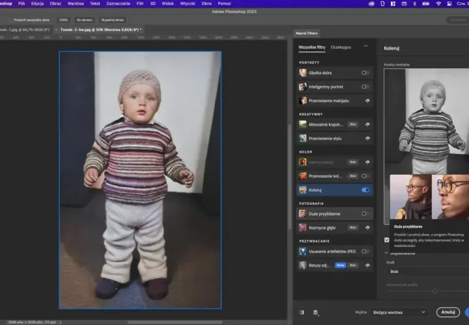Screen dimensions: 469x325
Task: Click the Neural Filters panel title tab
Action: pyautogui.click(x=306, y=33)
